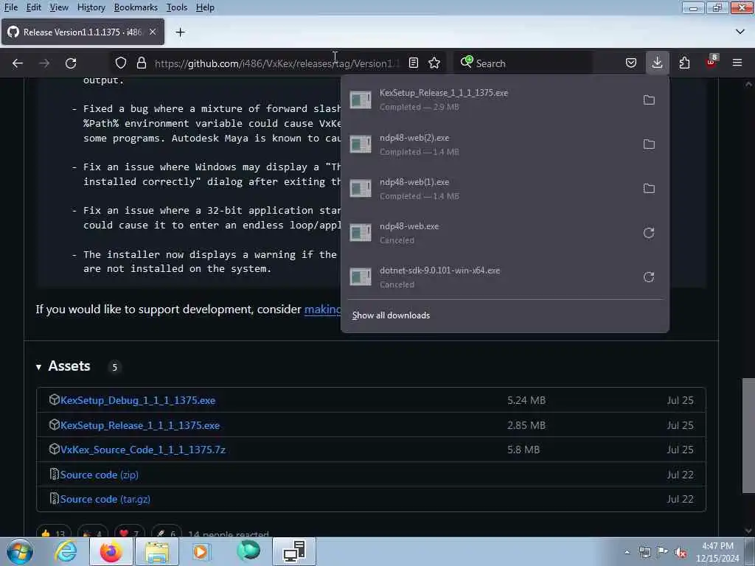Download VxKex_Source_Code_1_1_1_1375.7z
The width and height of the screenshot is (755, 566).
tap(143, 450)
